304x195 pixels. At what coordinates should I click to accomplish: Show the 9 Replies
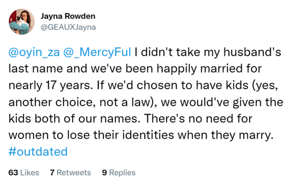pyautogui.click(x=119, y=173)
